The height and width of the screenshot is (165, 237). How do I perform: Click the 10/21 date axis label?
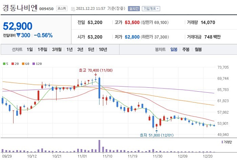tap(57, 156)
